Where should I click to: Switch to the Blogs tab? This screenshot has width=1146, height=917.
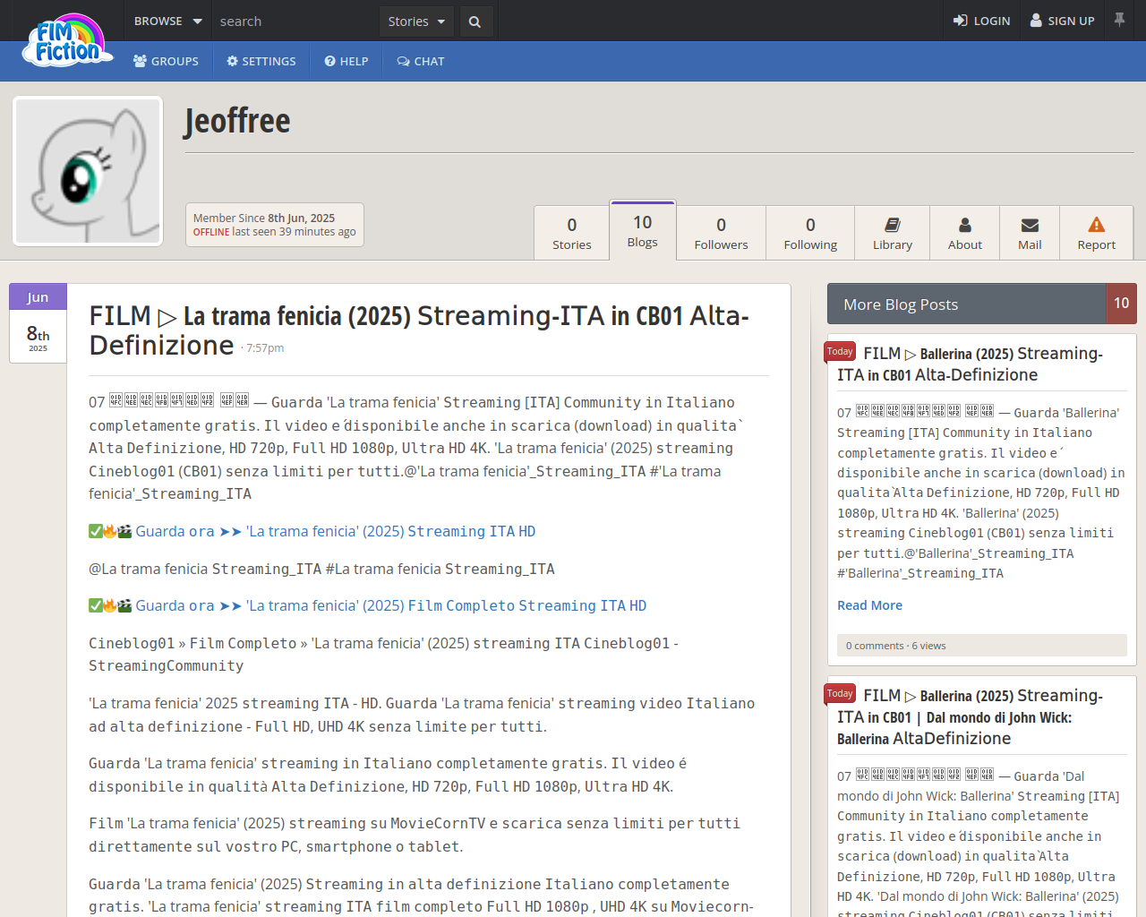click(643, 231)
